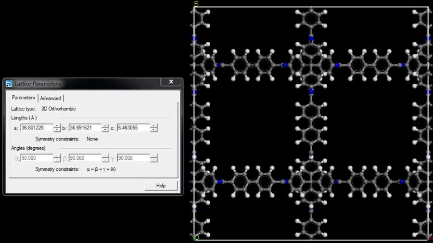Decrease length b with down arrow

point(105,130)
